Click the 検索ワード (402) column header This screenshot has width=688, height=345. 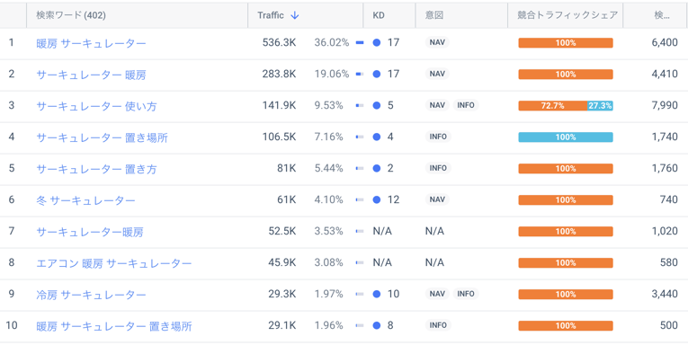(71, 15)
